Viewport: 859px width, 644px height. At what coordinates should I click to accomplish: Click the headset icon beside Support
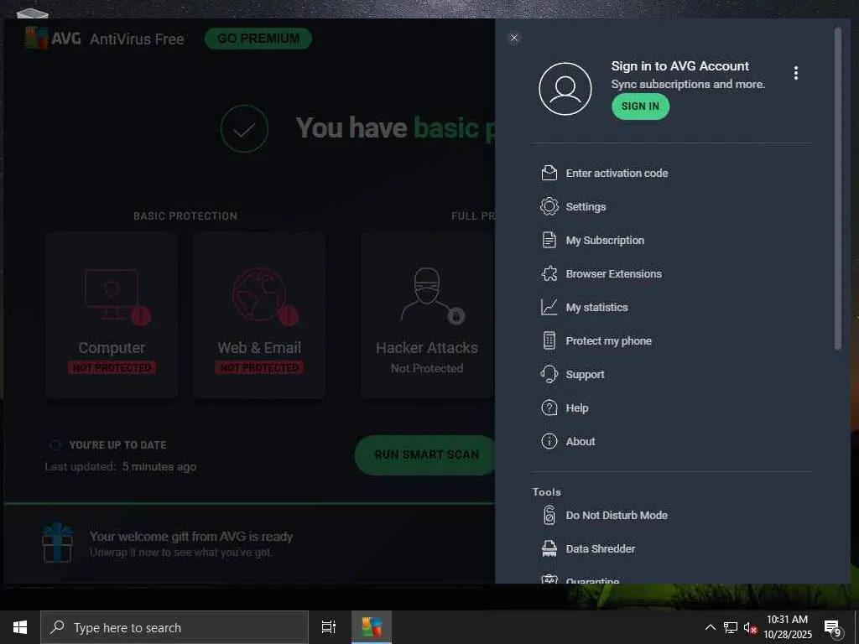[549, 374]
